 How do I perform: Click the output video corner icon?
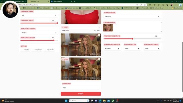click(99, 59)
